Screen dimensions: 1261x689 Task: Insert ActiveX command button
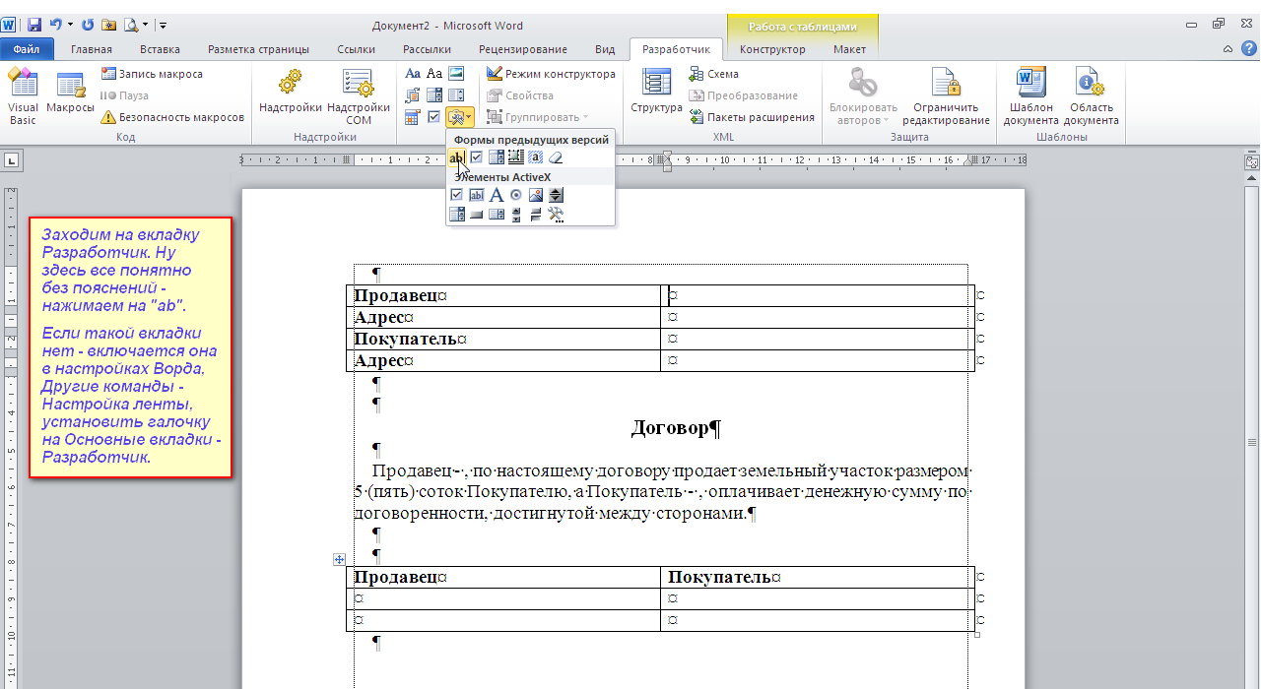(x=476, y=215)
